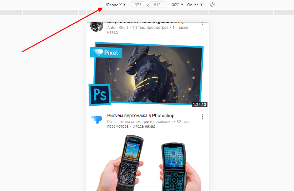
Task: Open the Motorola flip phones video thumbnail
Action: (147, 162)
